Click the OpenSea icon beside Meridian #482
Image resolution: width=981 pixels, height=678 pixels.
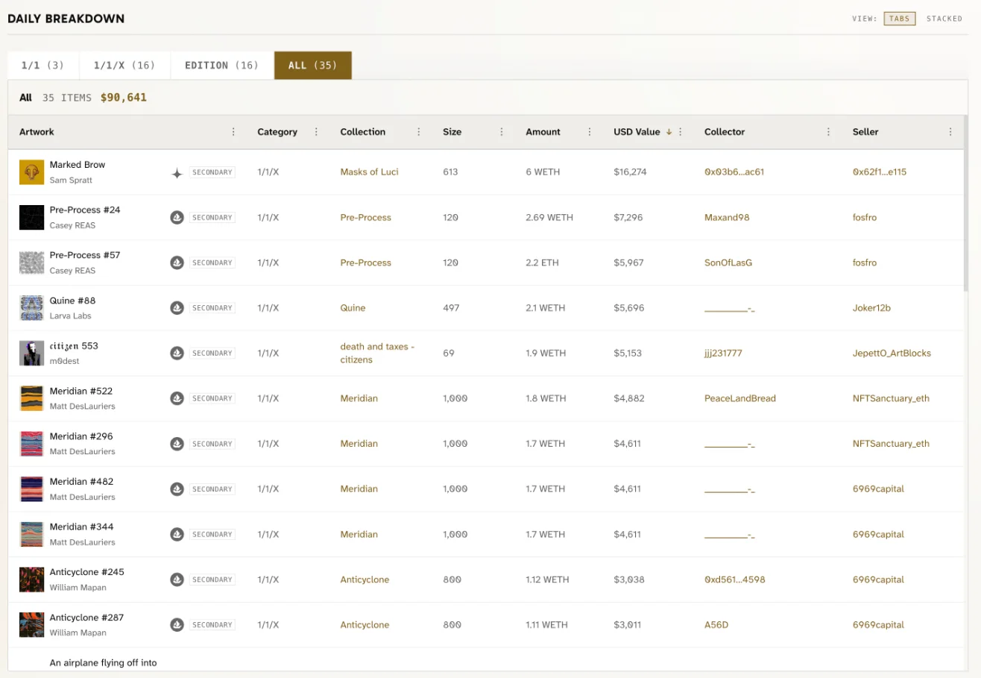pyautogui.click(x=177, y=489)
